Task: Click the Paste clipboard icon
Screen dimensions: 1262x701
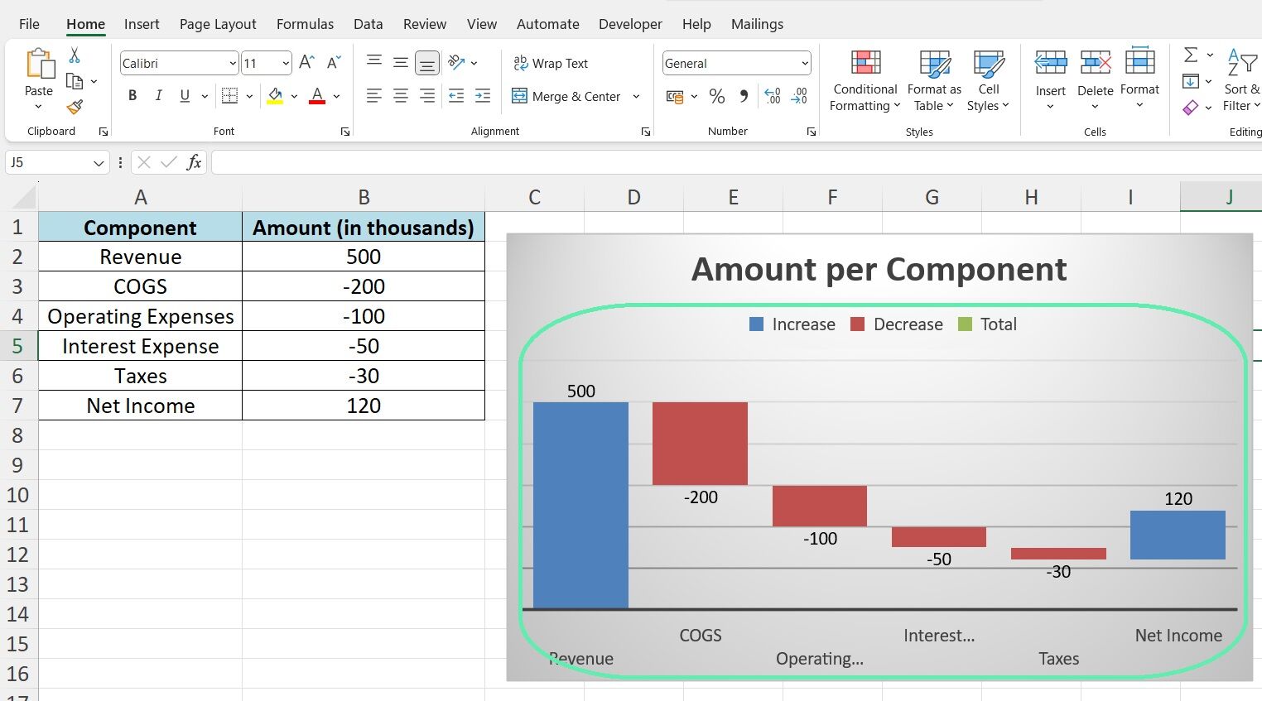Action: point(39,65)
